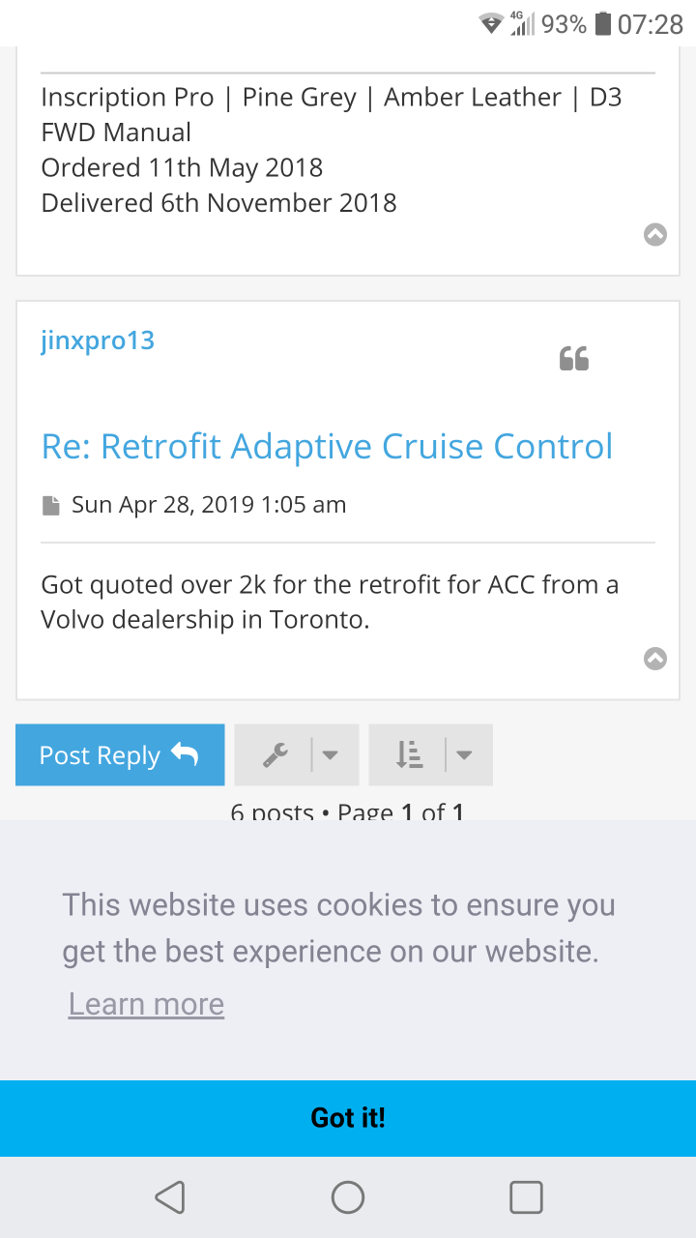Open Re: Retrofit Adaptive Cruise Control title
This screenshot has width=696, height=1238.
tap(328, 446)
